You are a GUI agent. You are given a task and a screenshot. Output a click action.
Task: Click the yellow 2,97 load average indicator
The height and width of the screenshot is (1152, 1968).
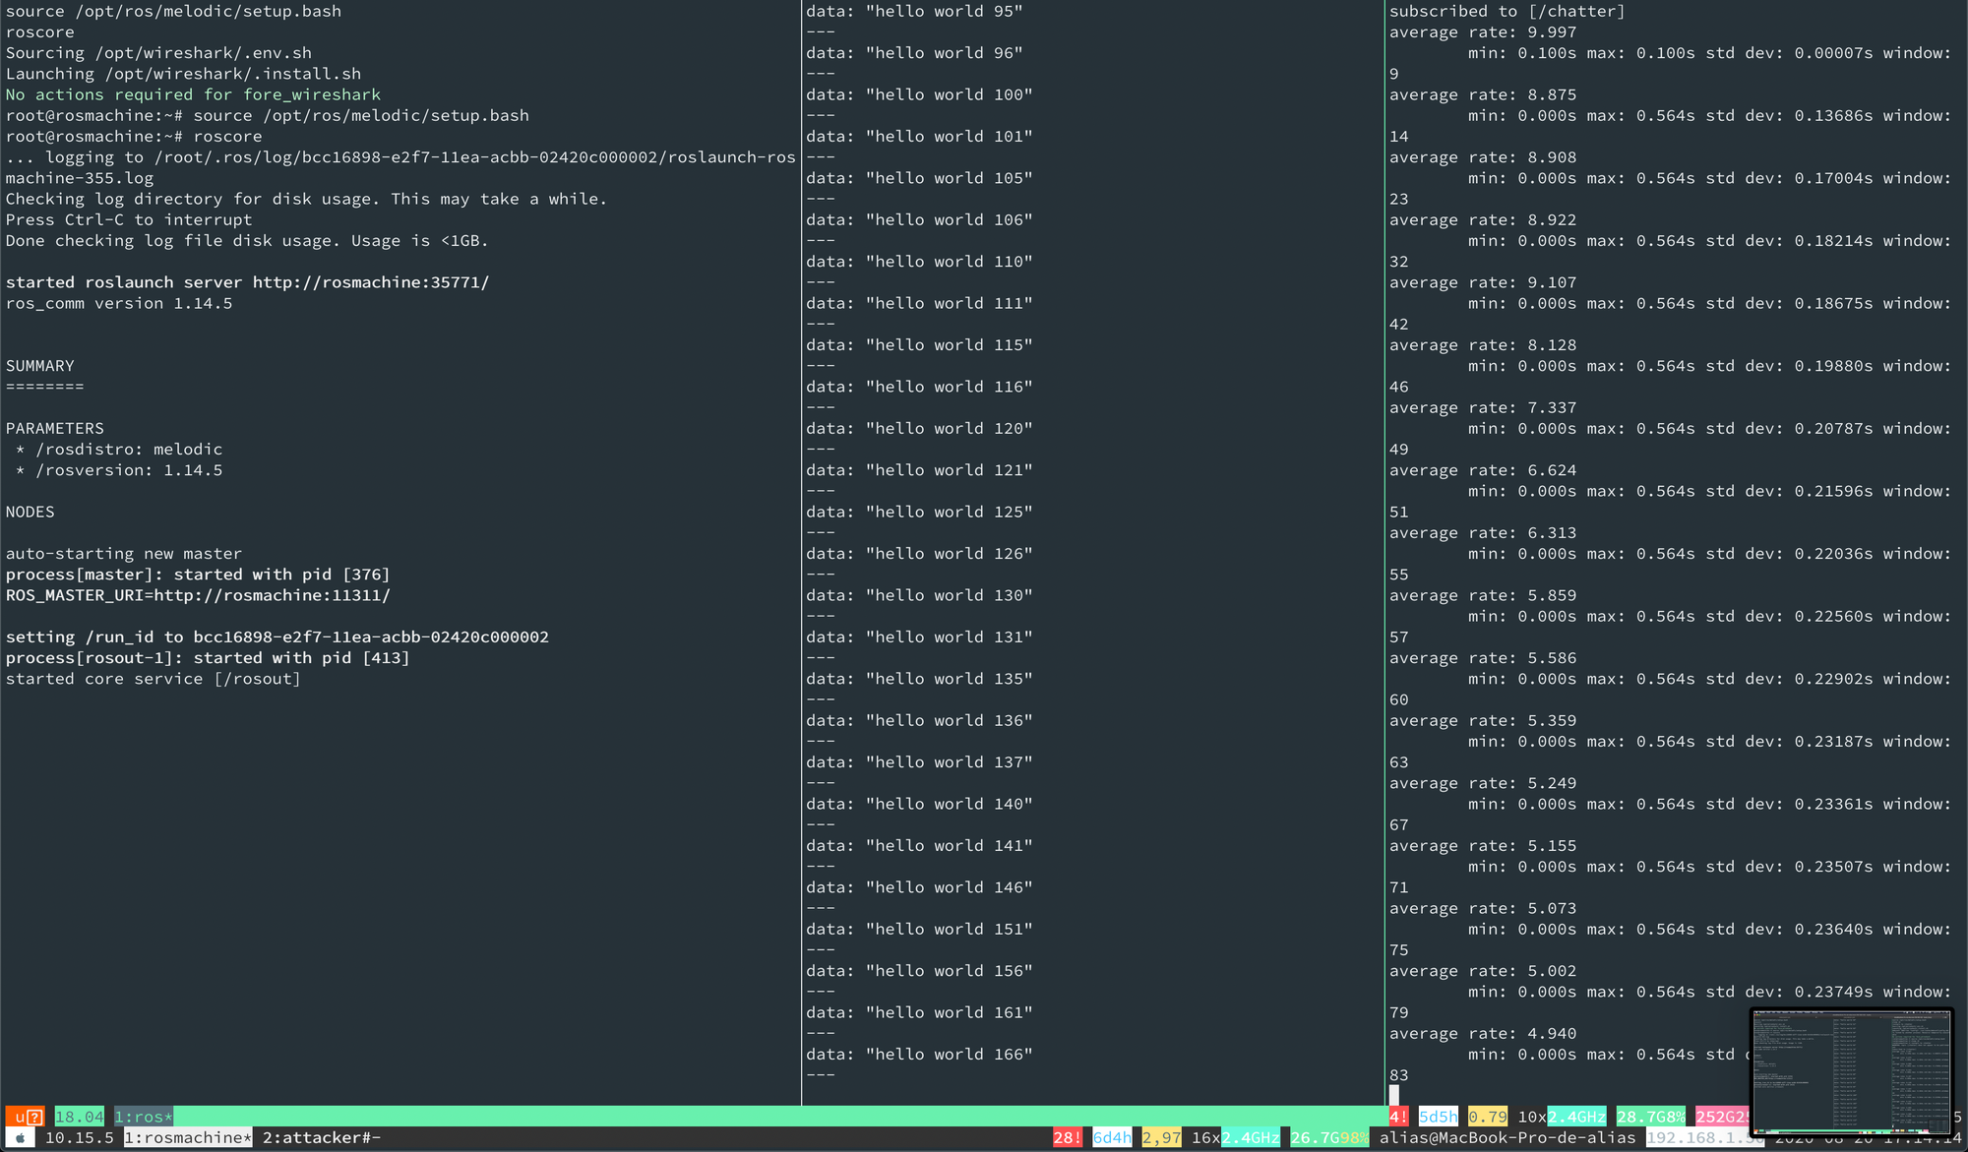pos(1161,1138)
